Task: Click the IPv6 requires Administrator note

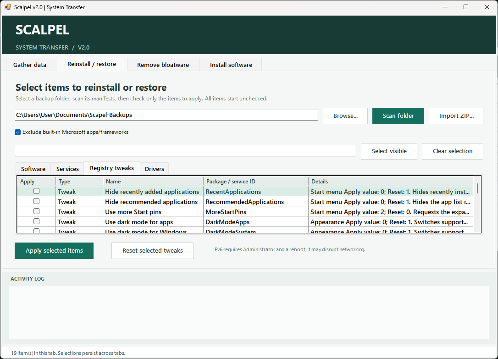Action: [x=289, y=249]
